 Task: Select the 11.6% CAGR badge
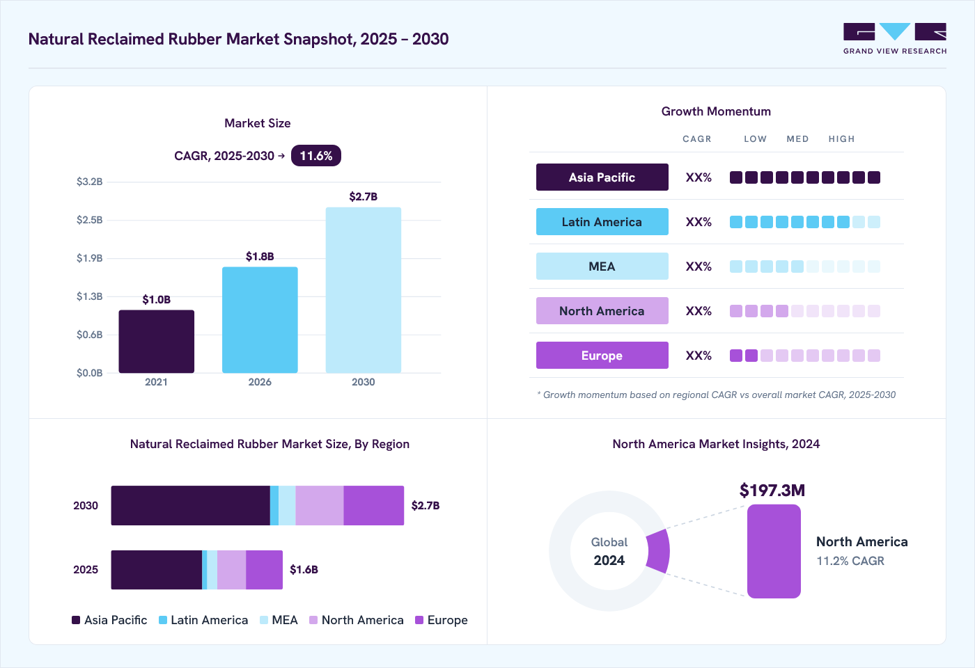(x=316, y=156)
